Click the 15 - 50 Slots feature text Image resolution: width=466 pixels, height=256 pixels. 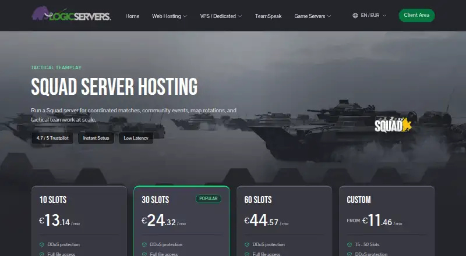368,245
